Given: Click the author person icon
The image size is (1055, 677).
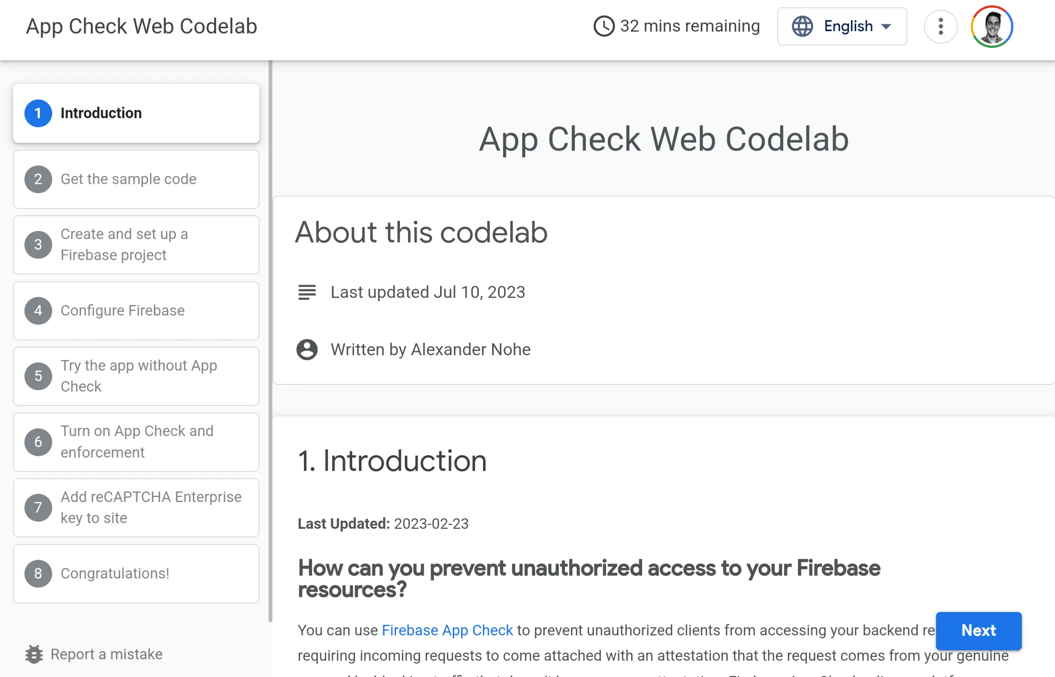Looking at the screenshot, I should pos(307,349).
